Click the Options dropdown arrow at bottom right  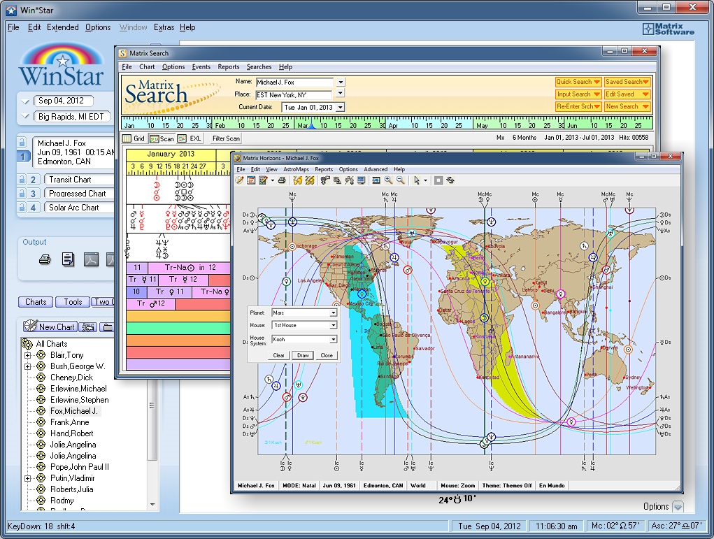click(678, 507)
